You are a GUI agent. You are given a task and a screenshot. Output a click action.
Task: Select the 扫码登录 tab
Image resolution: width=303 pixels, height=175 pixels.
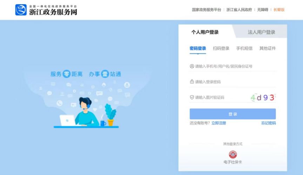pyautogui.click(x=221, y=48)
